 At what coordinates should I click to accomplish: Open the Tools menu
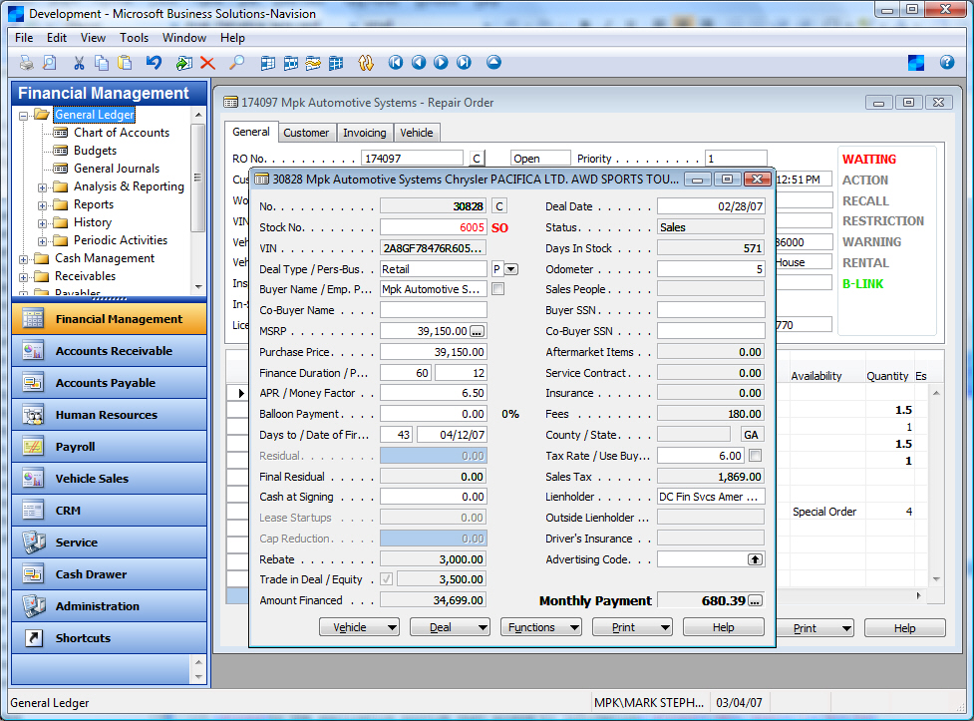coord(135,38)
